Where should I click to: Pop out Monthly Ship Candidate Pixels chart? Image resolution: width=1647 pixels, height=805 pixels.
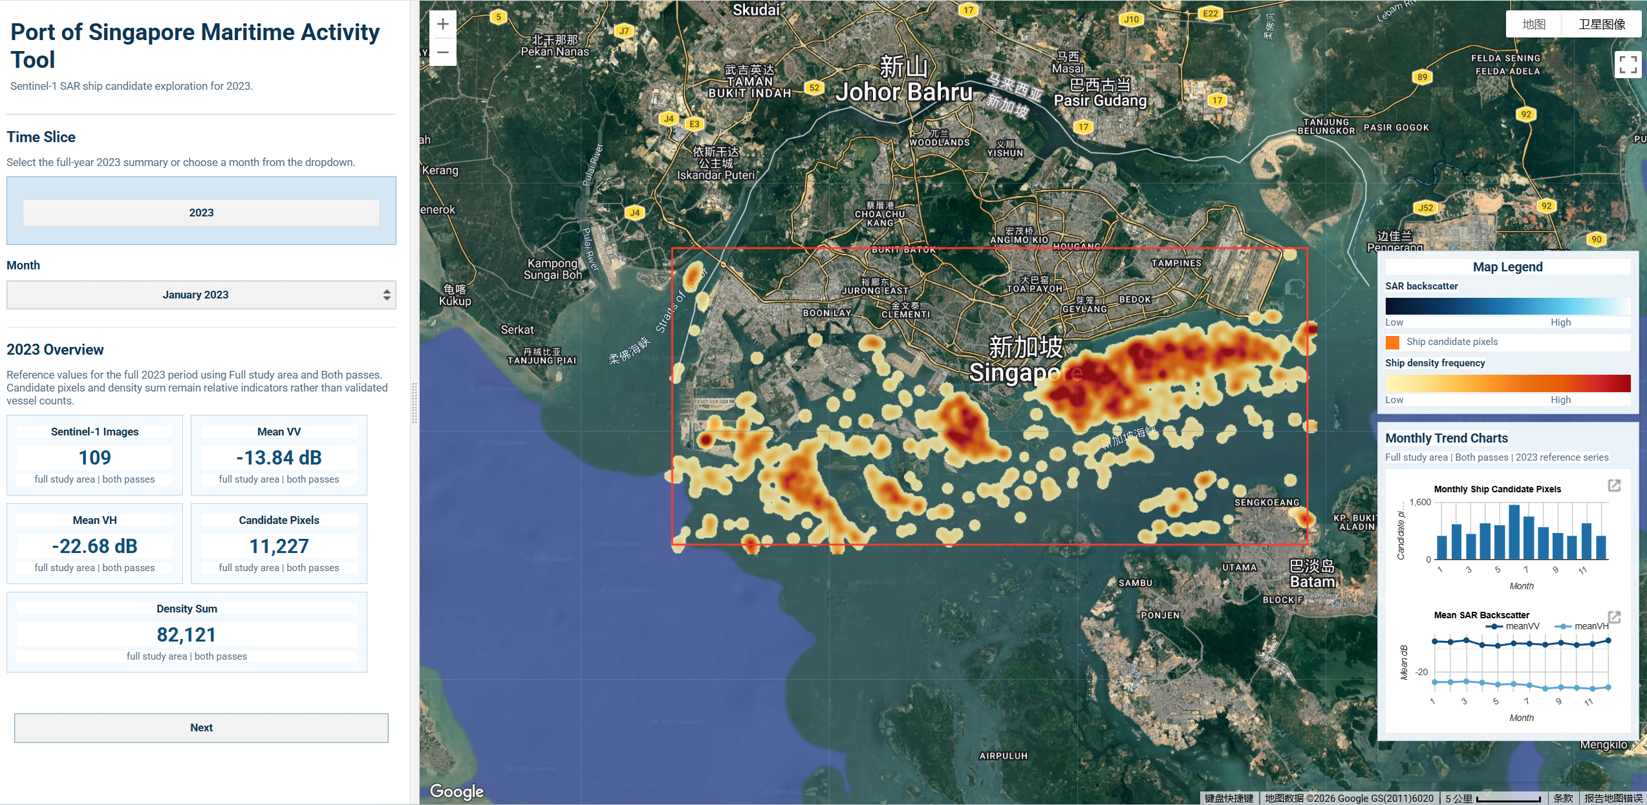[1614, 485]
